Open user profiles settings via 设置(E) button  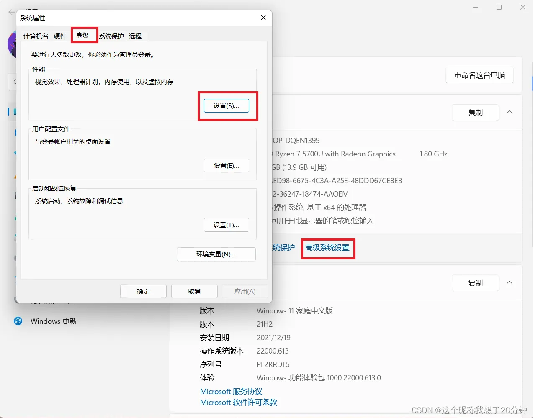(x=227, y=165)
